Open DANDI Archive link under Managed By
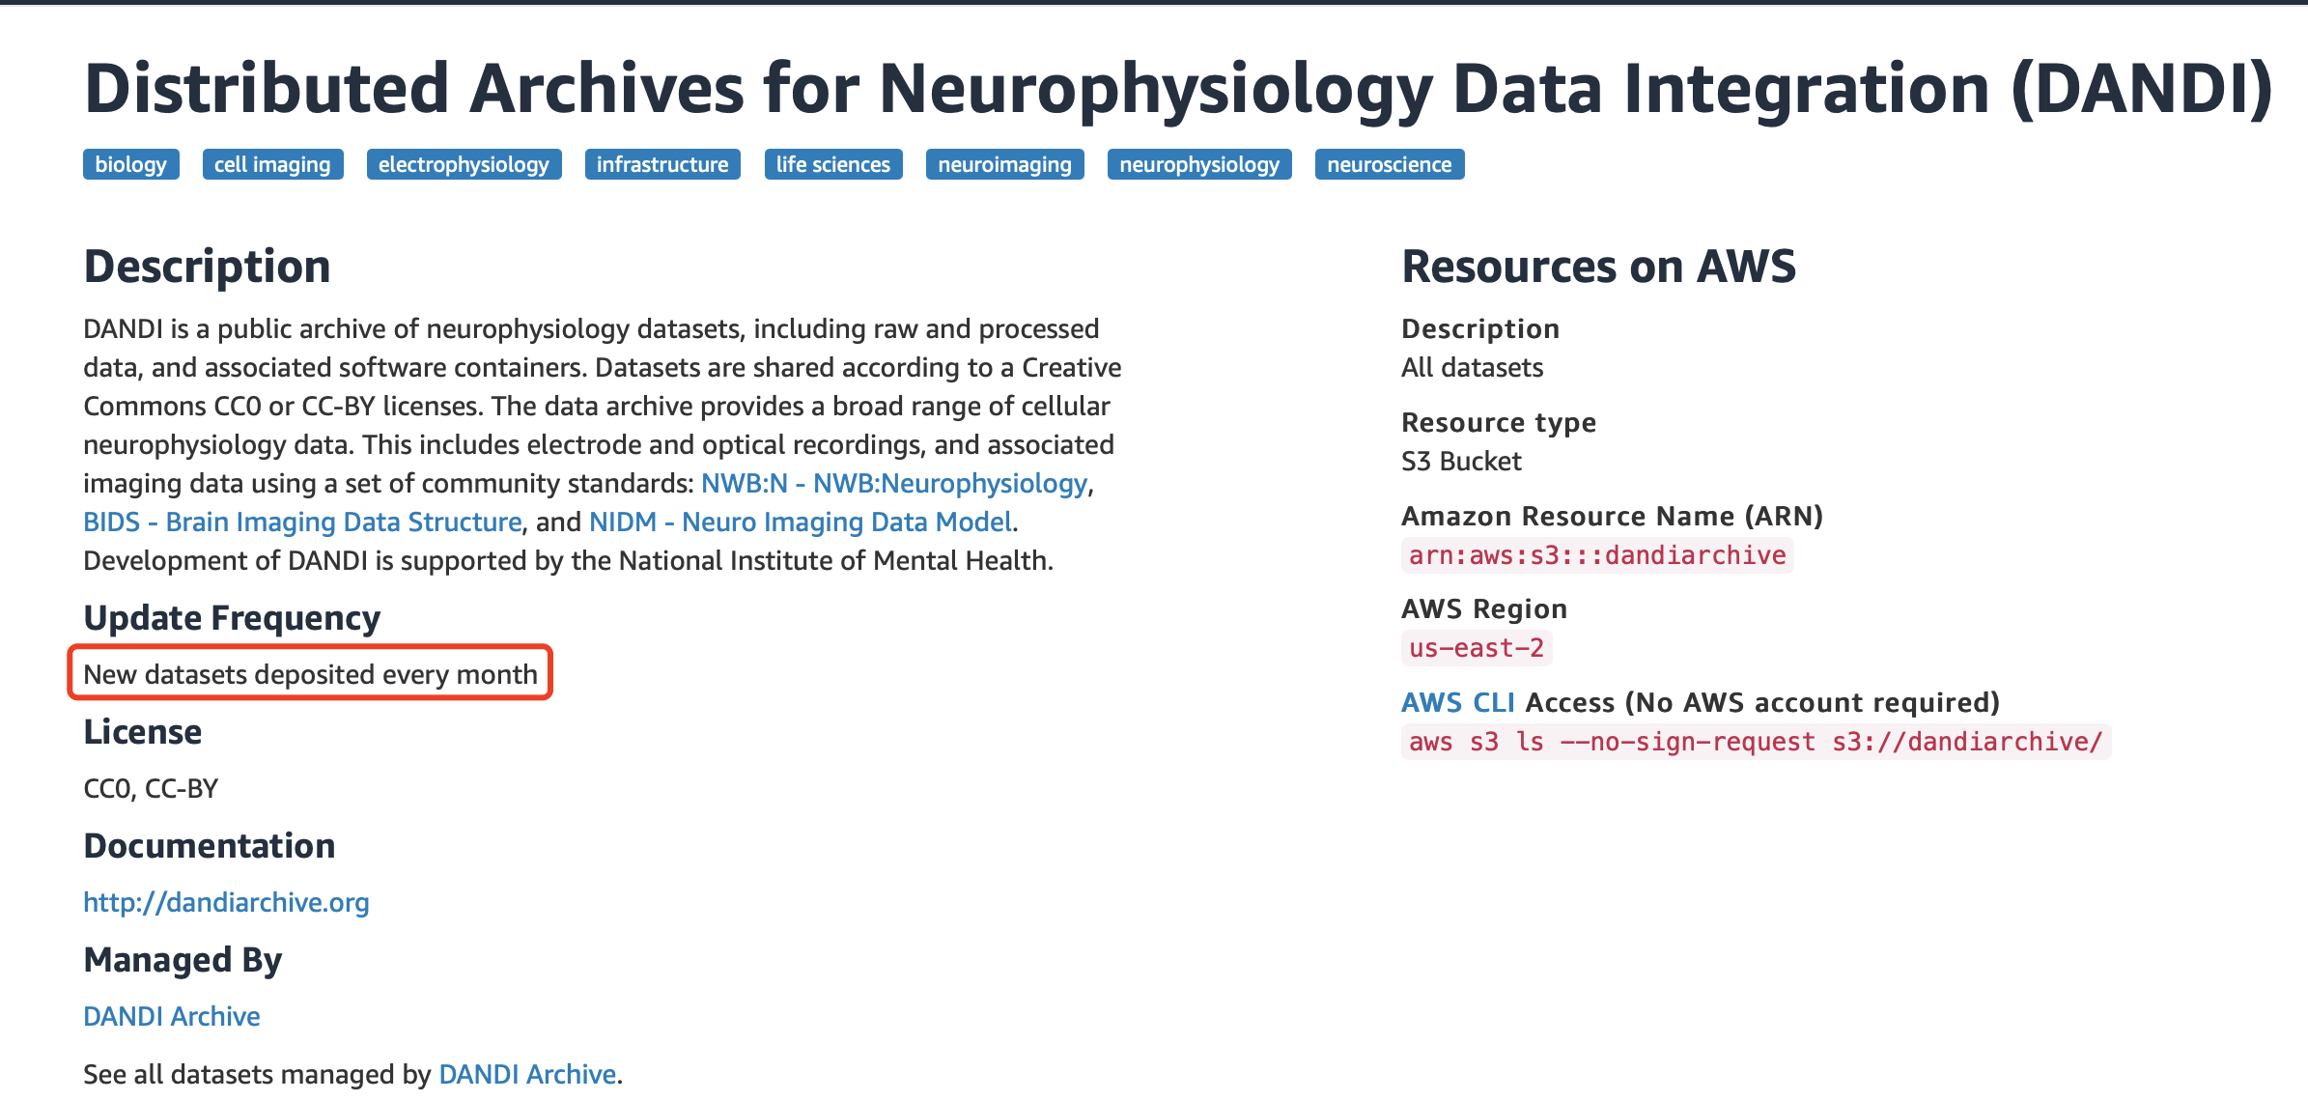2308x1101 pixels. tap(172, 1016)
